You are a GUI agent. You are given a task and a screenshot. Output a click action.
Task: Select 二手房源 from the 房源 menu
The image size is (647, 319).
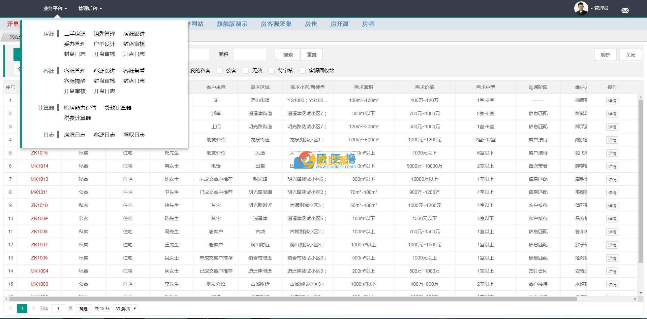point(74,34)
